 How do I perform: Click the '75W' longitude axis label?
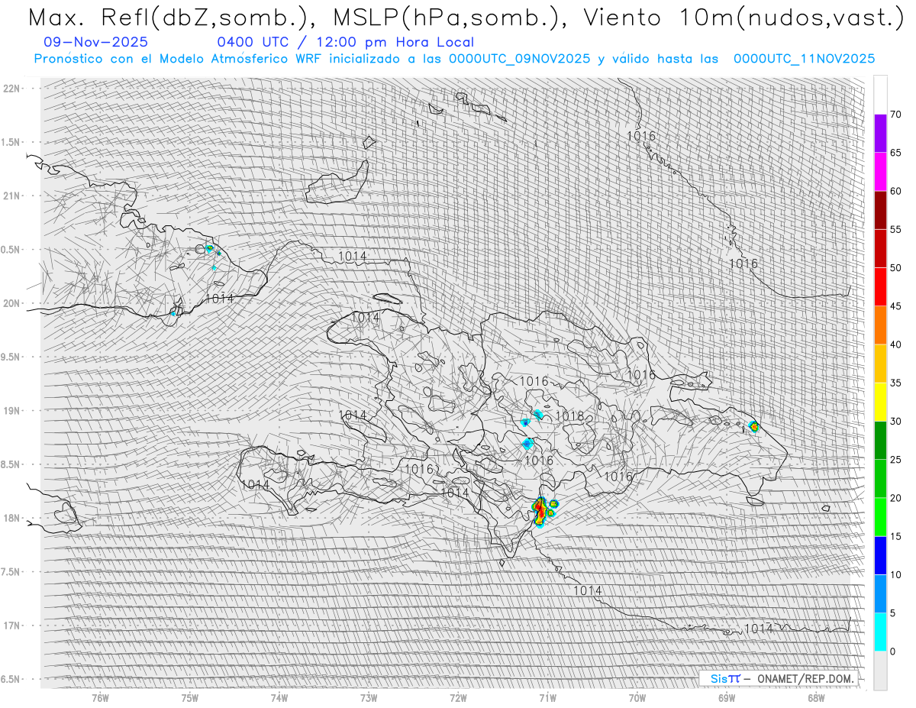coord(190,698)
